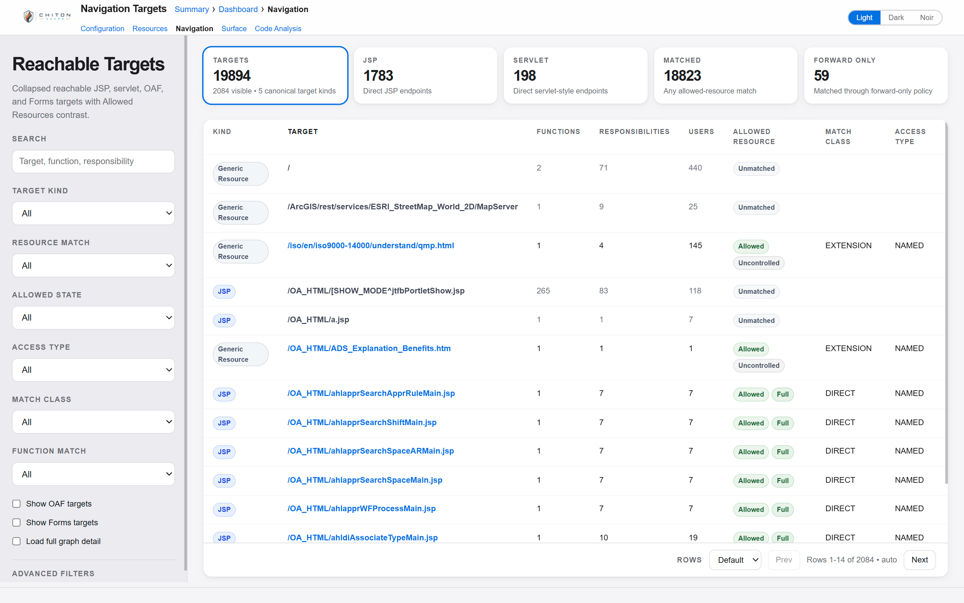Click the ArcGIS MapServer target text
Viewport: 964px width, 603px height.
403,207
